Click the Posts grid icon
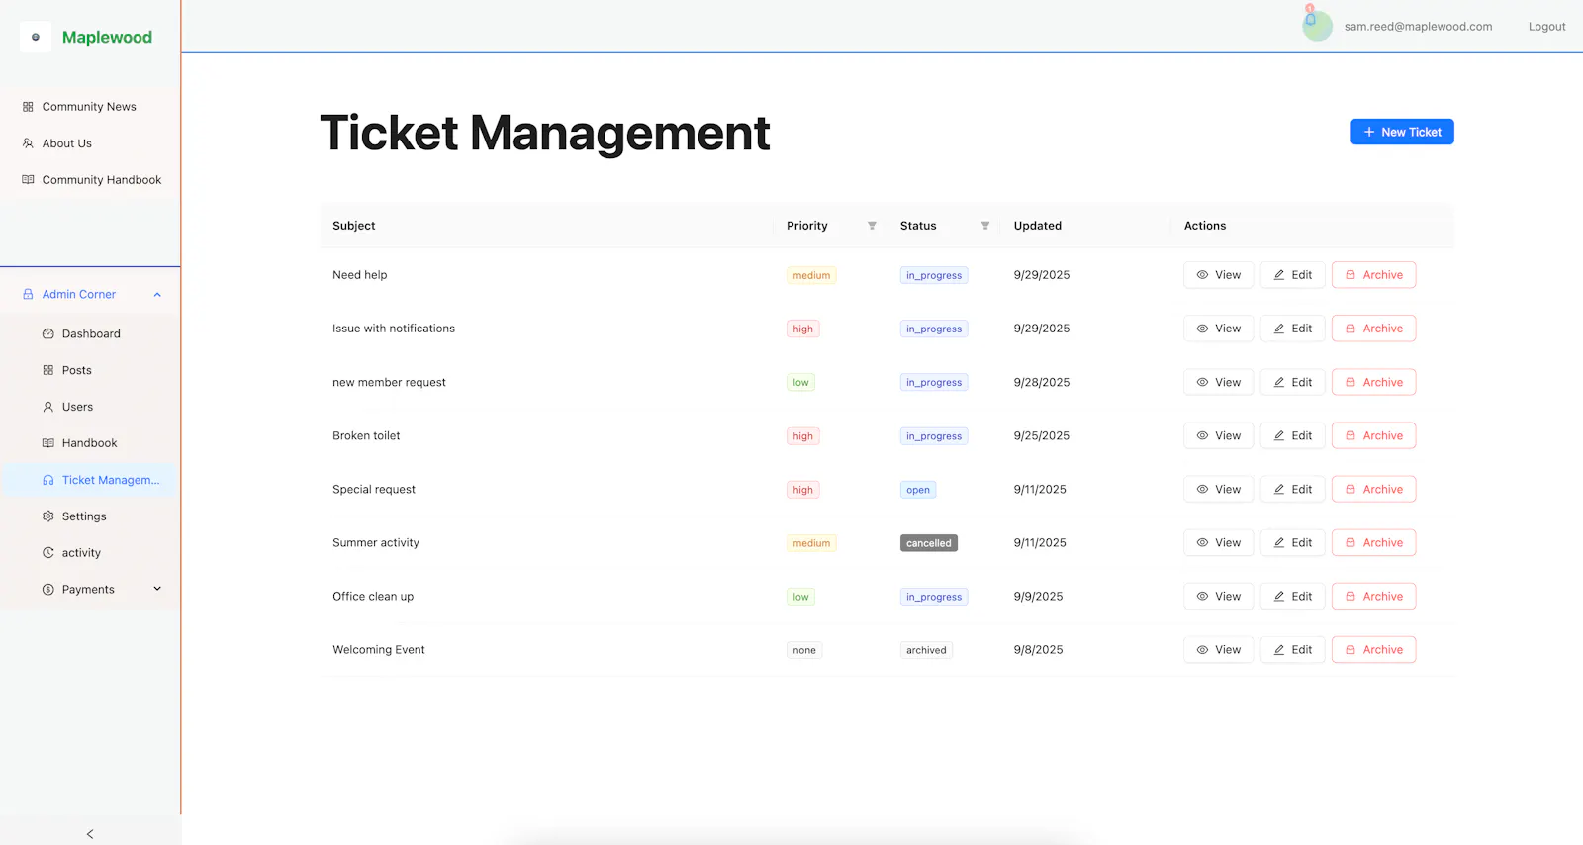1583x845 pixels. [47, 371]
